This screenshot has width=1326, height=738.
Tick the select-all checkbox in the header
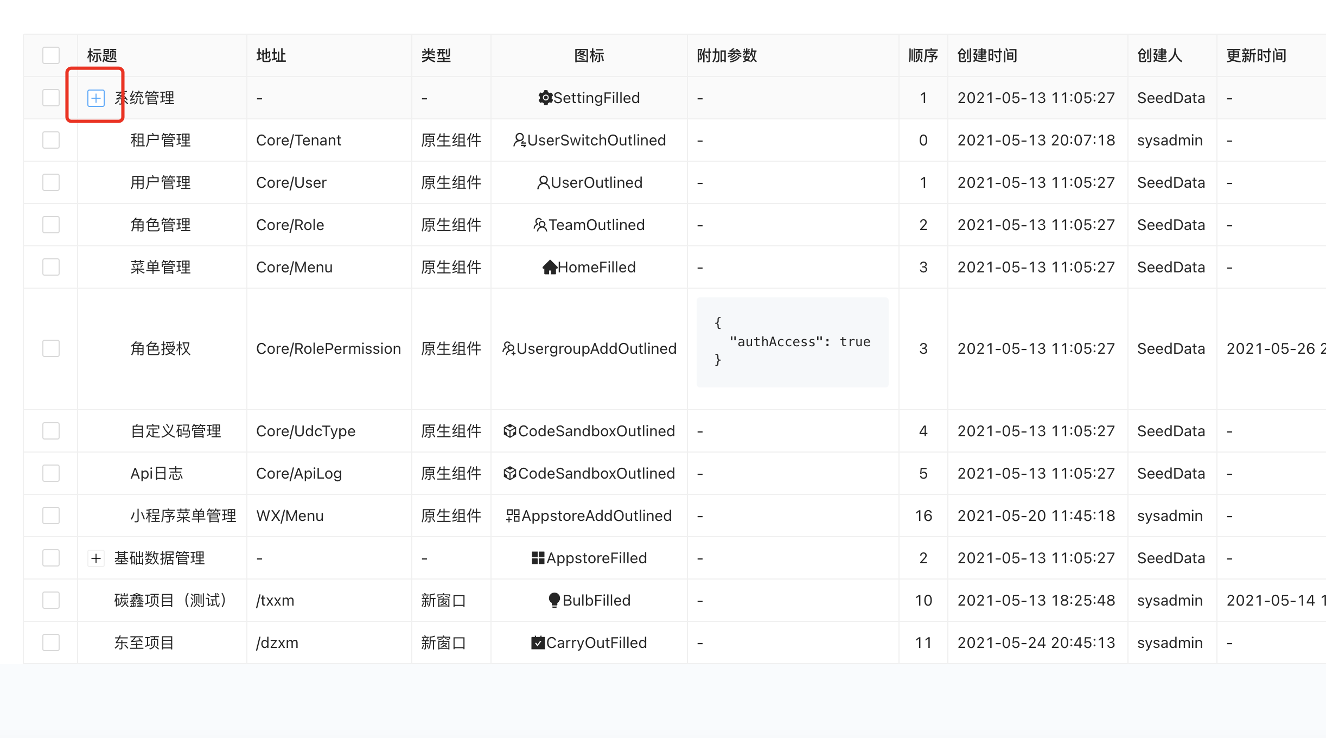click(51, 55)
